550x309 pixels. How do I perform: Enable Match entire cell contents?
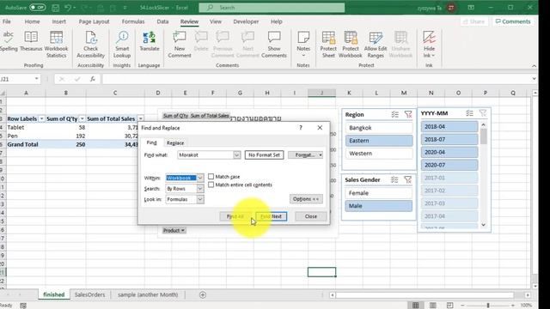coord(211,185)
